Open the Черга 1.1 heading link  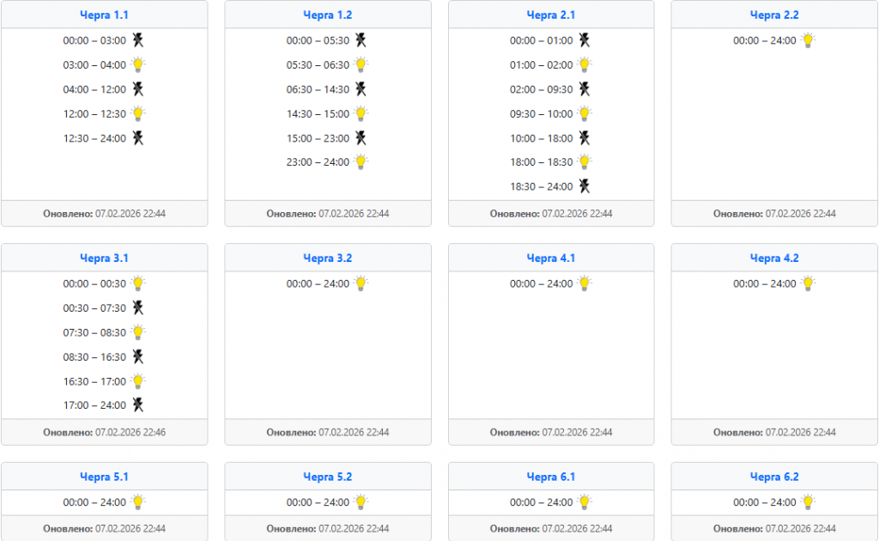(105, 15)
